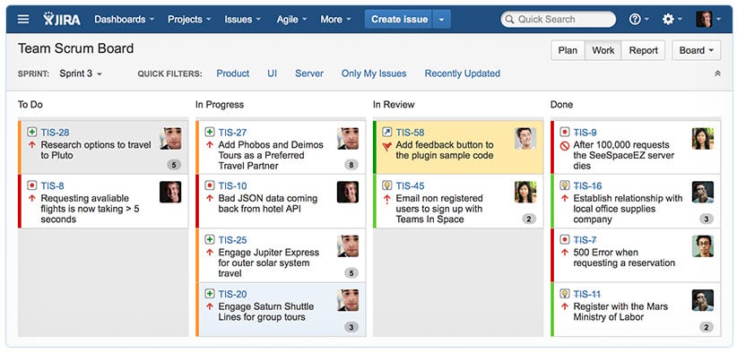Click the Create issue button
Image resolution: width=737 pixels, height=353 pixels.
point(399,19)
